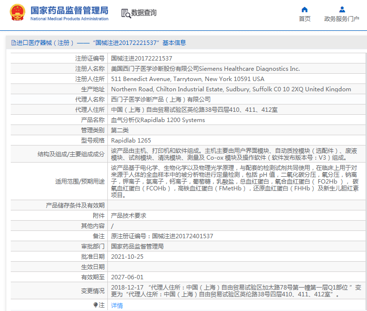Select agent address 英伦路38号四层 value
Viewport: 367px width, 311px height.
194,109
